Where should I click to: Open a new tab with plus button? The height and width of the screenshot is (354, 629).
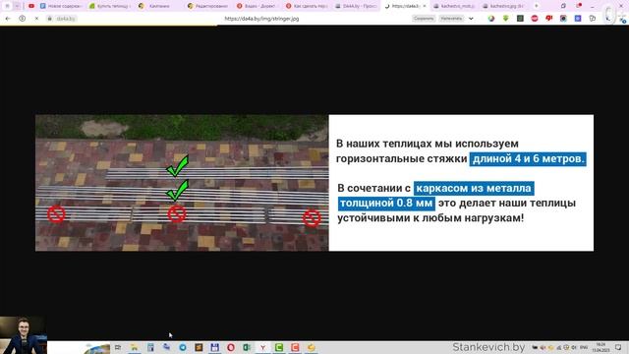click(536, 6)
